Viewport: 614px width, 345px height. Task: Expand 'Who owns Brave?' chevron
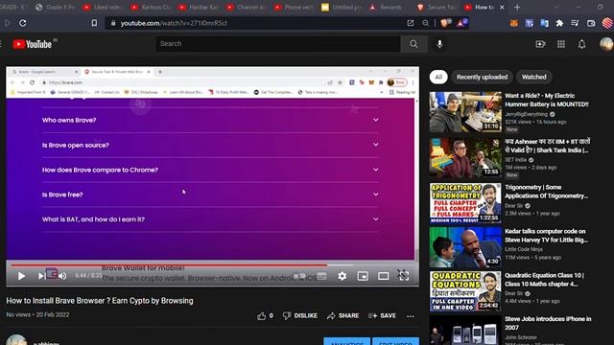(x=375, y=120)
